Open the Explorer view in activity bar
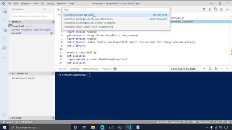The image size is (232, 130). coord(4,11)
